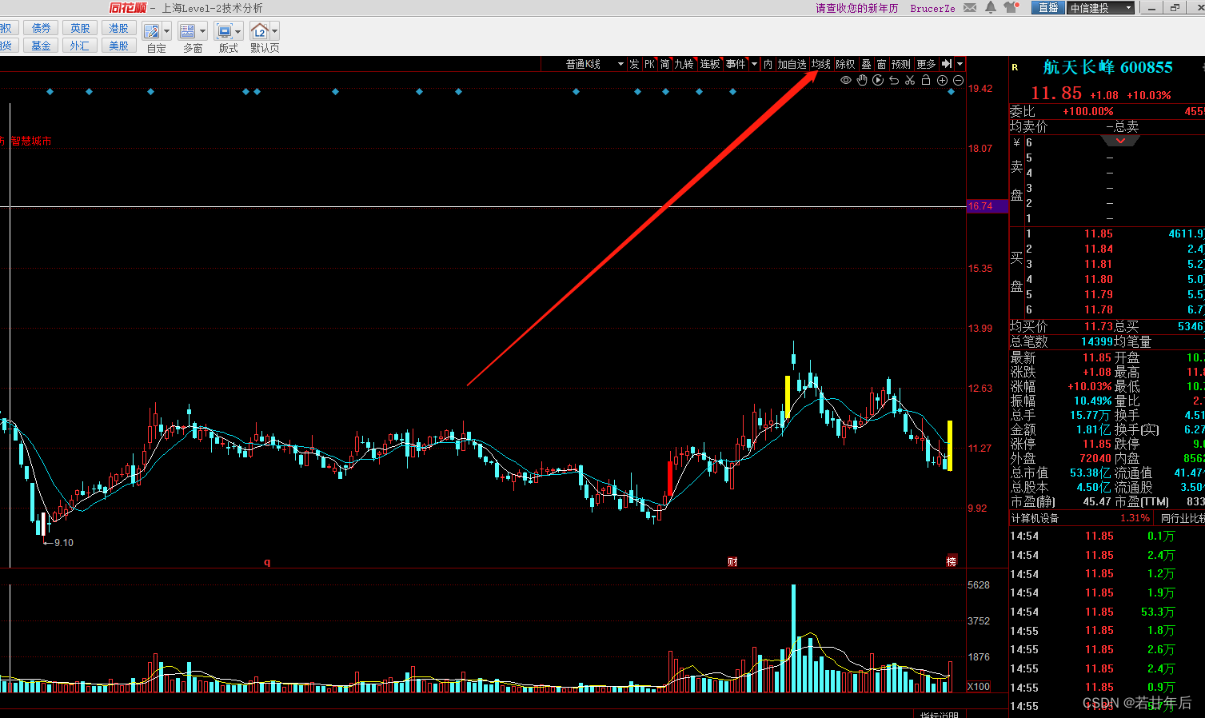Toggle the 内 button in chart toolbar
Screen dimensions: 1205x718
click(768, 64)
